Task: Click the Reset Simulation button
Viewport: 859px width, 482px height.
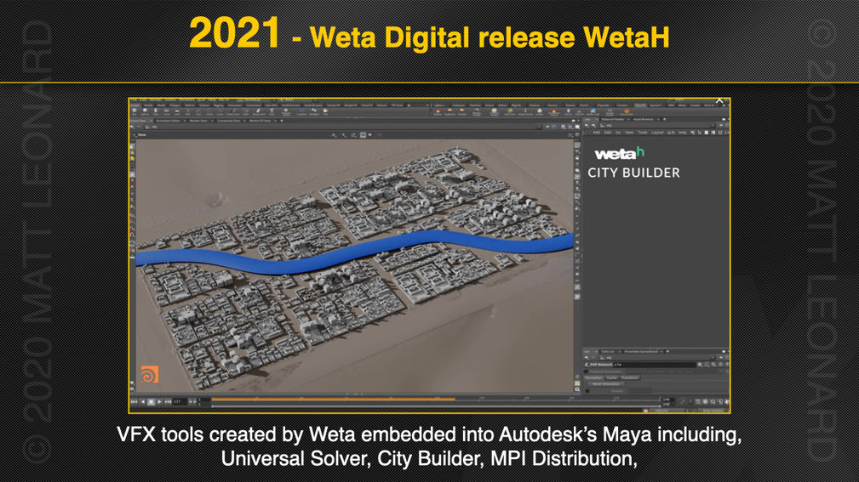Action: point(606,384)
